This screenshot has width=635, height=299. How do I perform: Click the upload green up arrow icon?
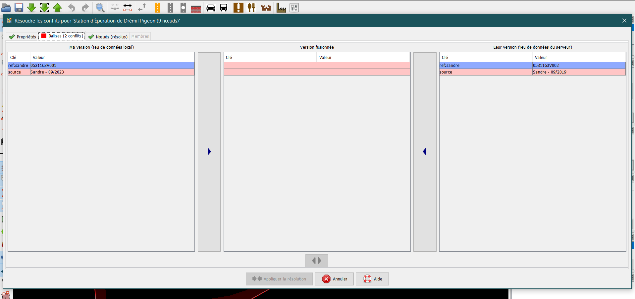pyautogui.click(x=57, y=8)
